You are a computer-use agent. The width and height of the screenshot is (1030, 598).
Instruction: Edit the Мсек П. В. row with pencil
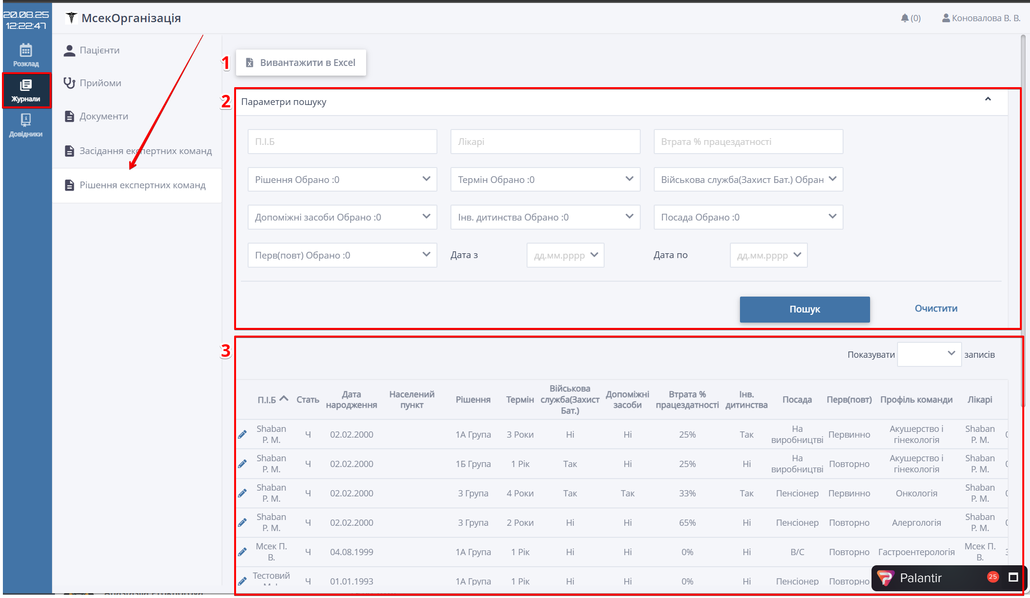tap(242, 552)
